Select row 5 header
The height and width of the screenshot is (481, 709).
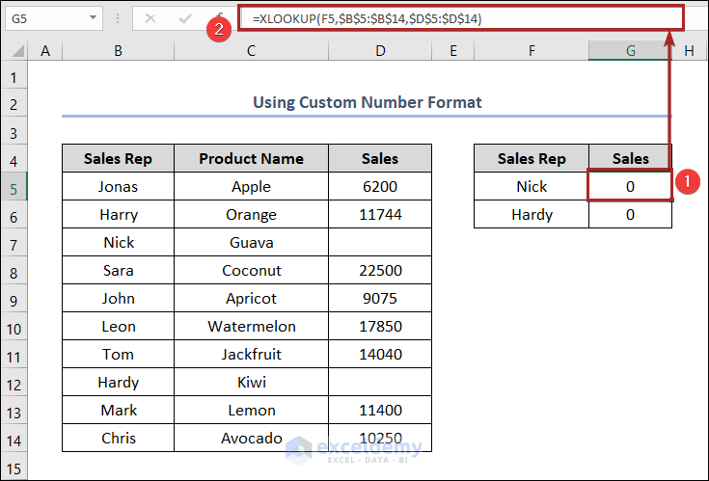[x=14, y=186]
